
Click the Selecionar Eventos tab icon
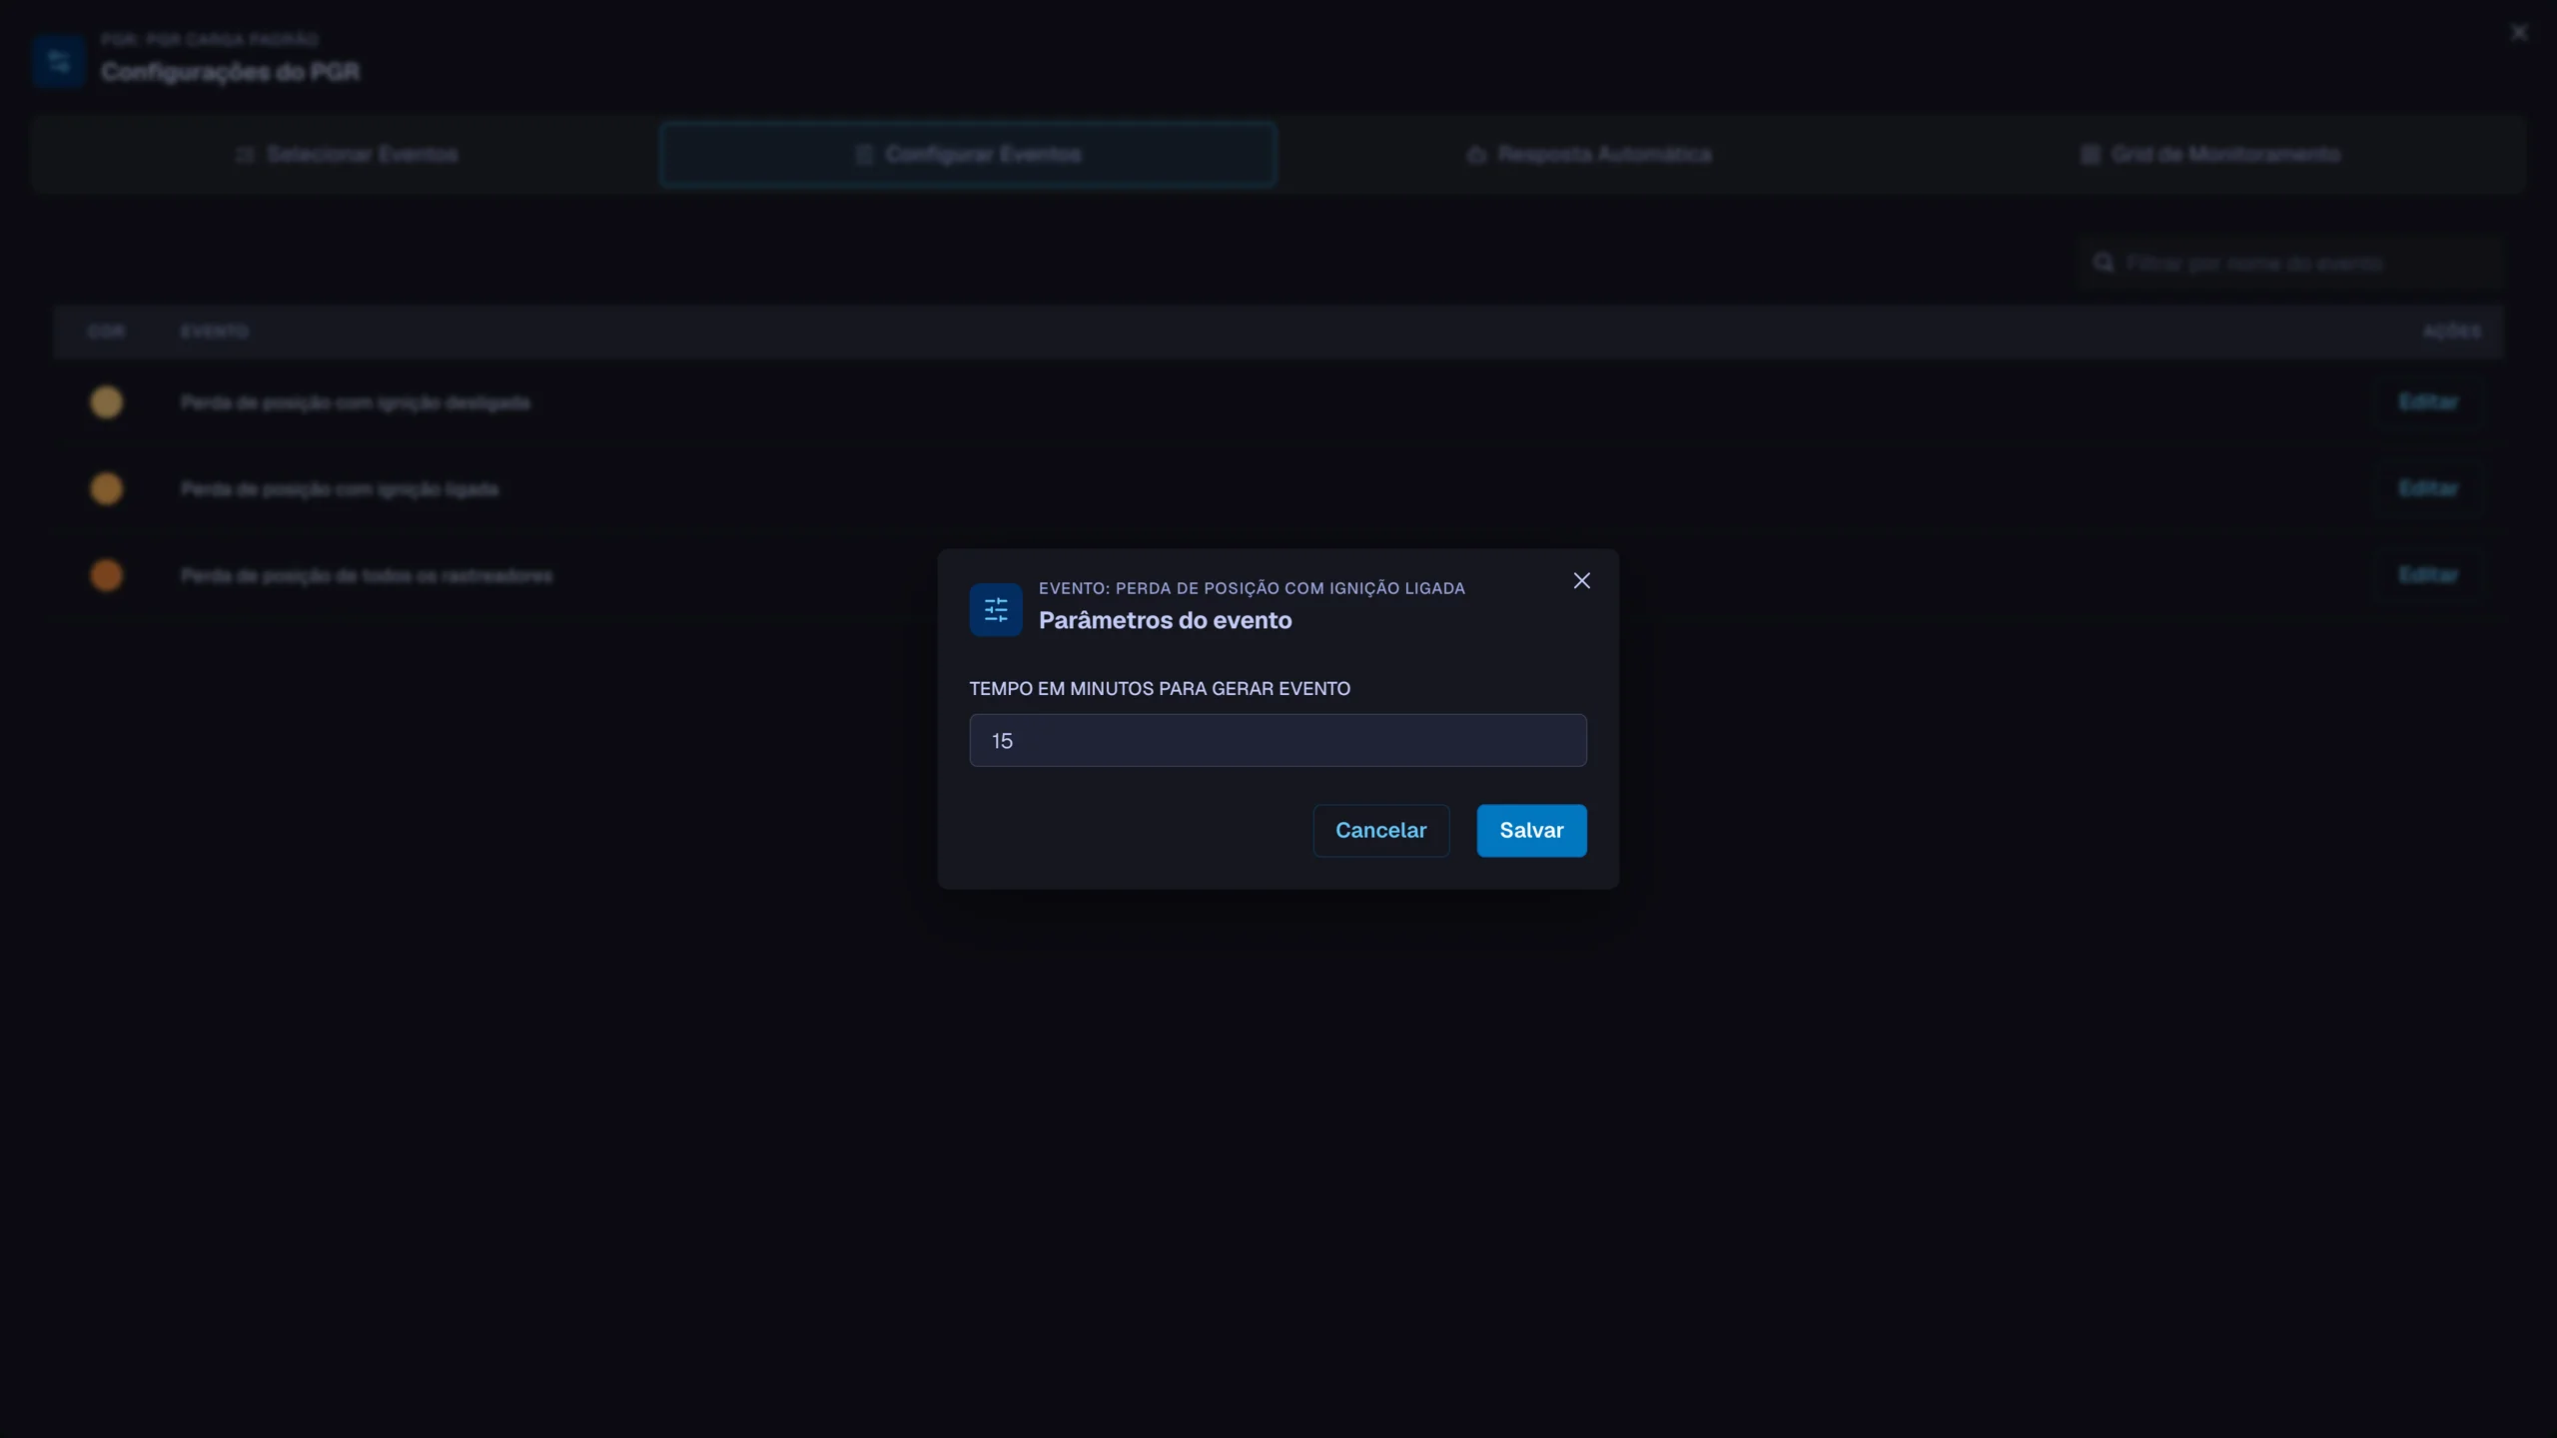245,155
